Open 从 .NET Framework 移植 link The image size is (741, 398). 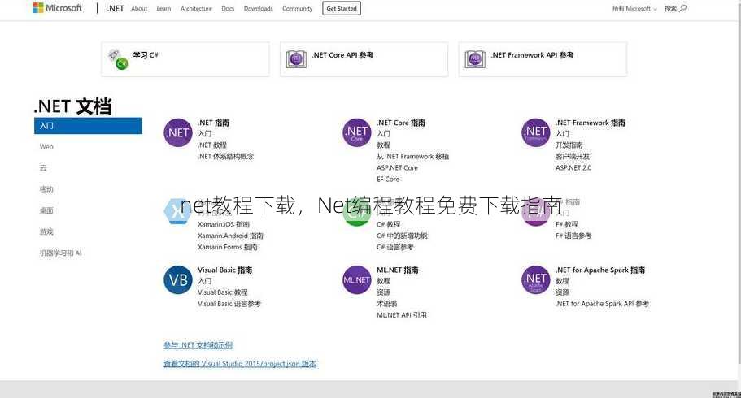click(412, 156)
